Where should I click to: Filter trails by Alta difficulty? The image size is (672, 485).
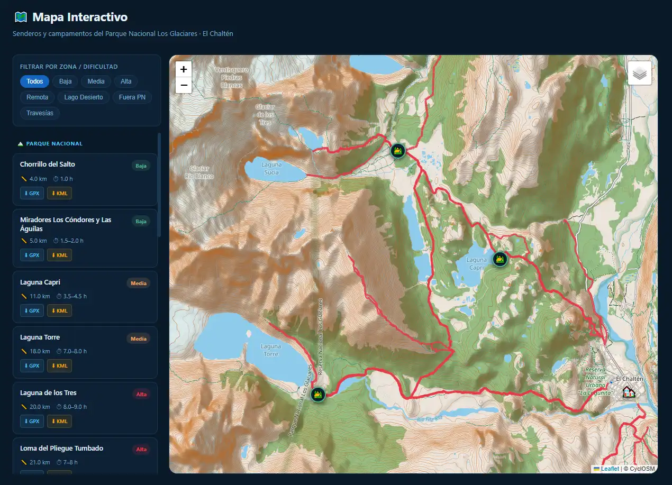click(x=126, y=81)
